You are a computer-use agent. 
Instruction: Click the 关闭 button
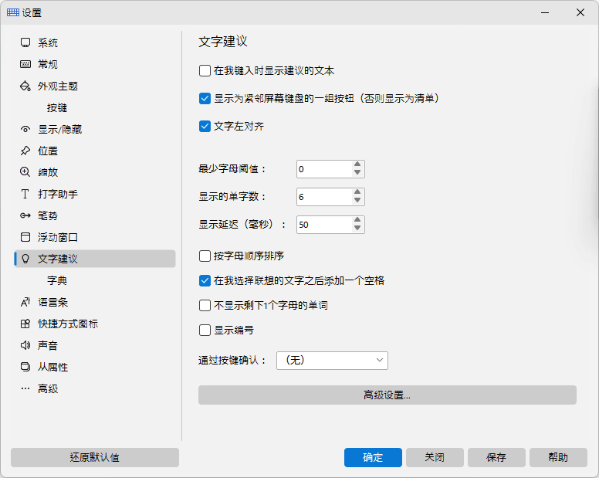tap(435, 457)
